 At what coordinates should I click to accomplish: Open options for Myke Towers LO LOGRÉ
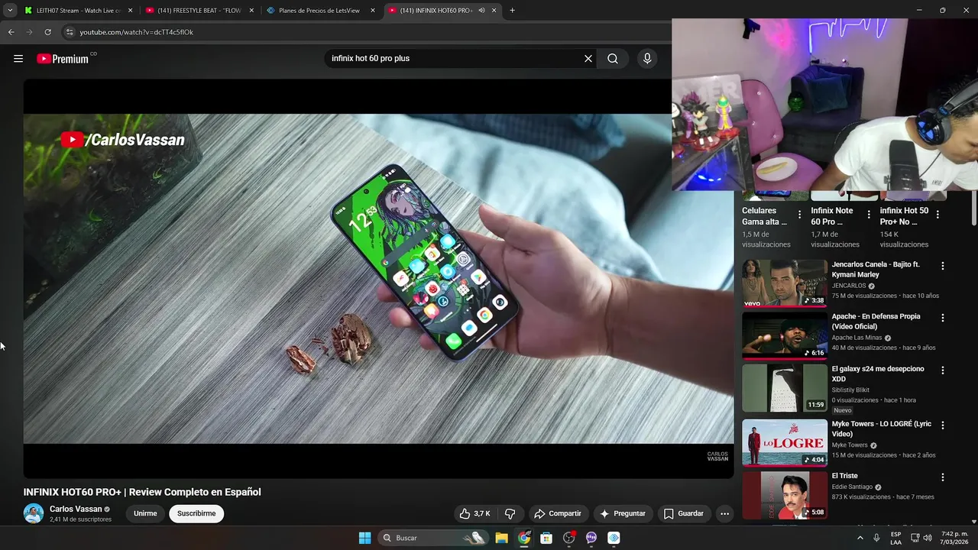pyautogui.click(x=943, y=425)
